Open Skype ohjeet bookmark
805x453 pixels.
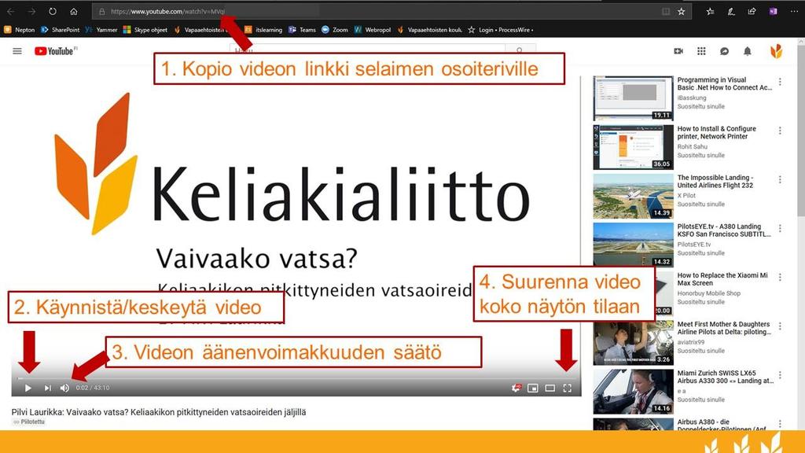(x=145, y=30)
